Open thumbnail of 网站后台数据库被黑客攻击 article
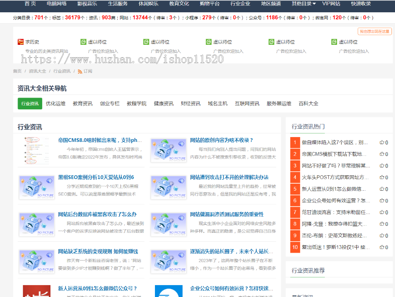 click(37, 225)
